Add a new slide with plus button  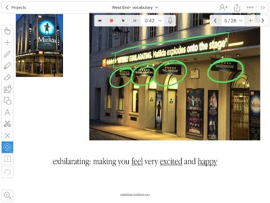tap(251, 21)
